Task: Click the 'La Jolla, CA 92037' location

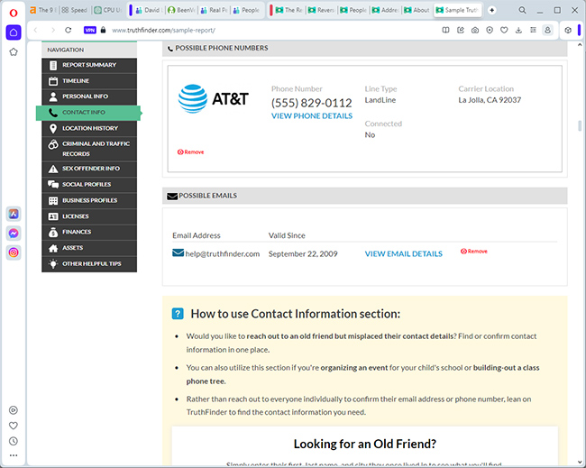Action: point(490,100)
